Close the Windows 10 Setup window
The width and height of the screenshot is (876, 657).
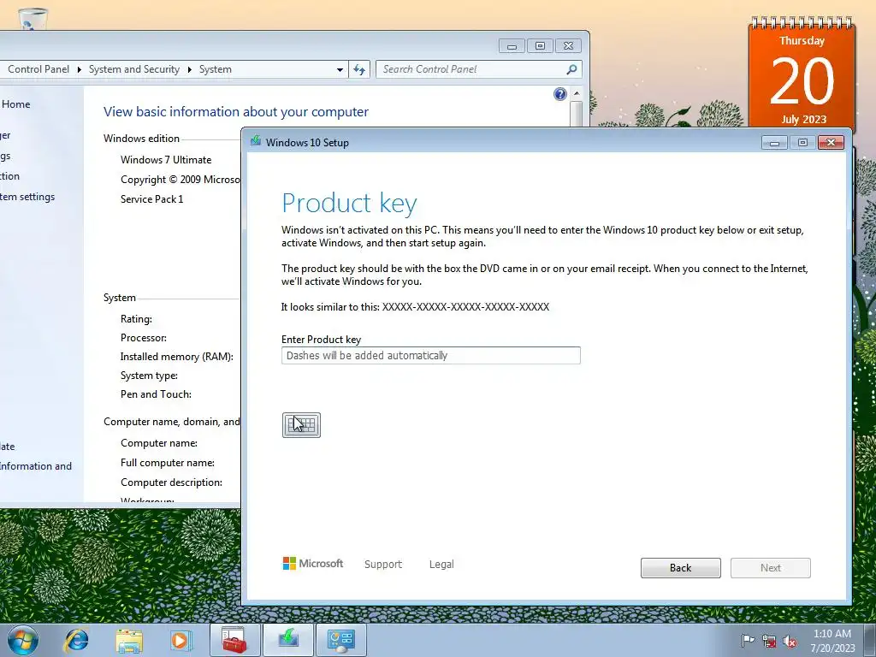pyautogui.click(x=831, y=143)
